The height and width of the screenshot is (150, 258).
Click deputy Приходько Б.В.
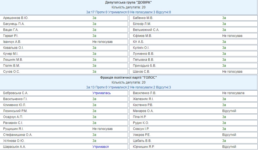(144, 66)
